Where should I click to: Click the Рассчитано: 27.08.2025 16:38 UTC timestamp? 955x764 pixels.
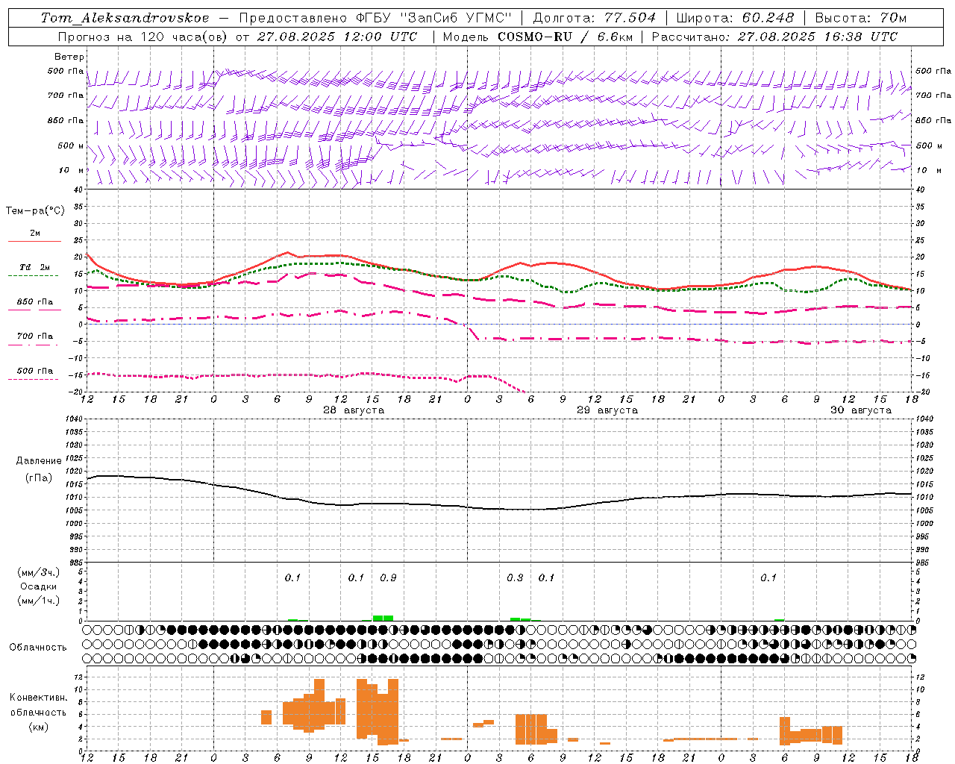tap(774, 37)
